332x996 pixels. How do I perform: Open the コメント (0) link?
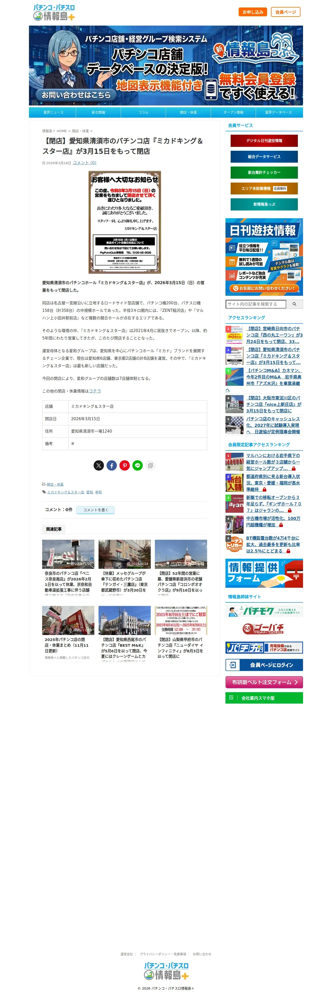84,163
